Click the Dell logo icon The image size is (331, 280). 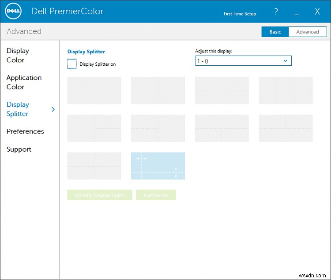(13, 11)
